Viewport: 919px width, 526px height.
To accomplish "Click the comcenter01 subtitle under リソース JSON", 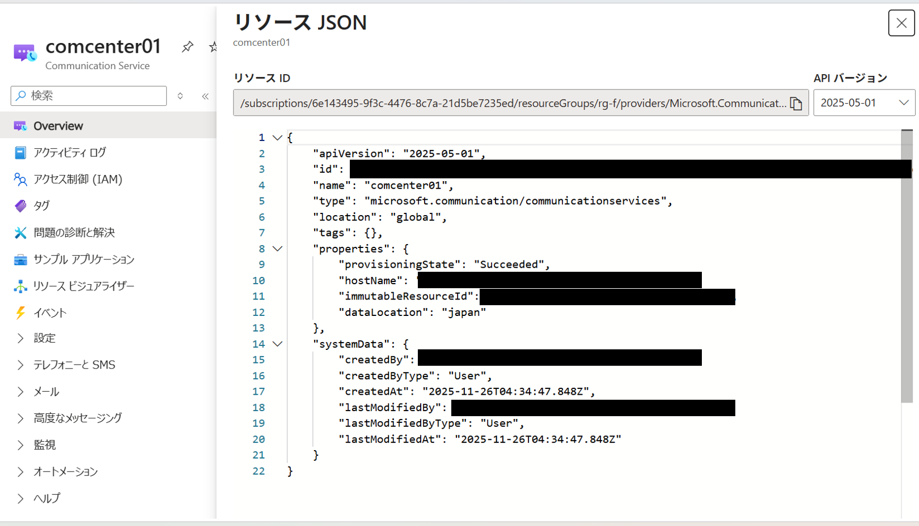I will tap(261, 42).
